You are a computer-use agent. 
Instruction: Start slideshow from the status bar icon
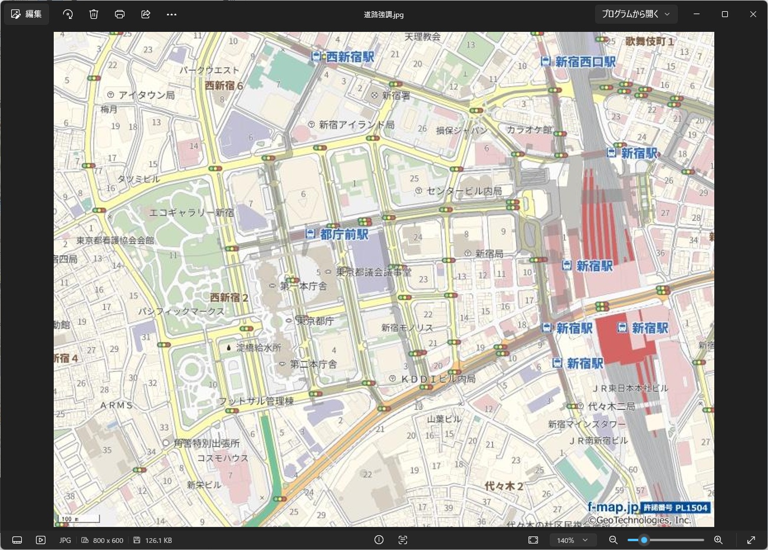(41, 540)
